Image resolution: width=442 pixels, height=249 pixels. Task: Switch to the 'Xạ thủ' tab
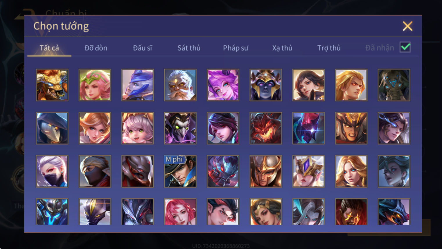(x=282, y=48)
